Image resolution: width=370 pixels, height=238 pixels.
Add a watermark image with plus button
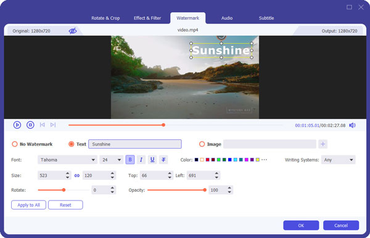coord(323,144)
